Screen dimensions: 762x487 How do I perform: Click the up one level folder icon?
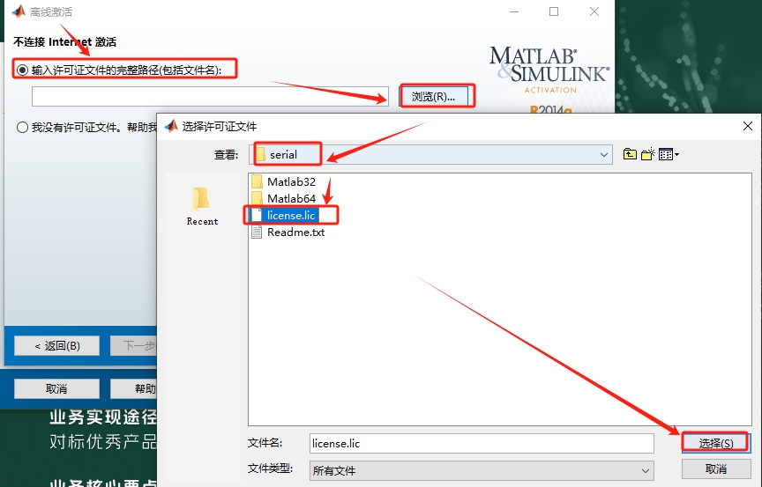point(630,154)
